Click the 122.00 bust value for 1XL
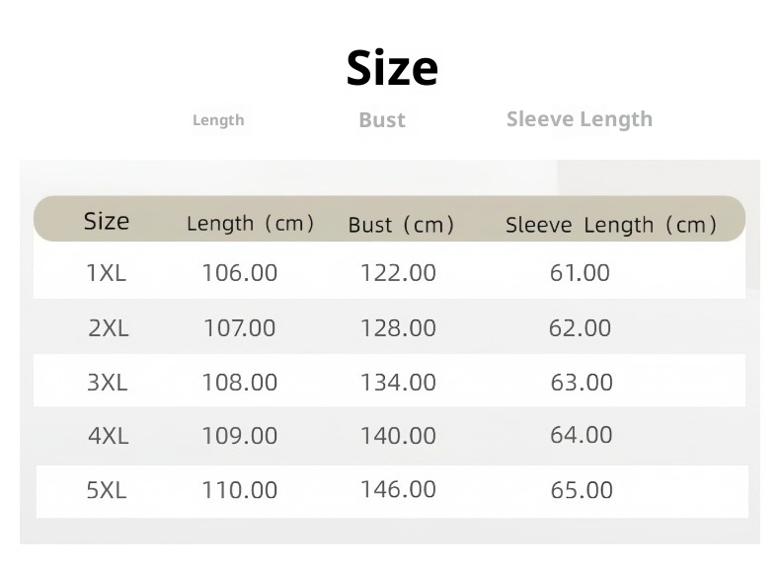This screenshot has width=780, height=564. click(x=398, y=273)
